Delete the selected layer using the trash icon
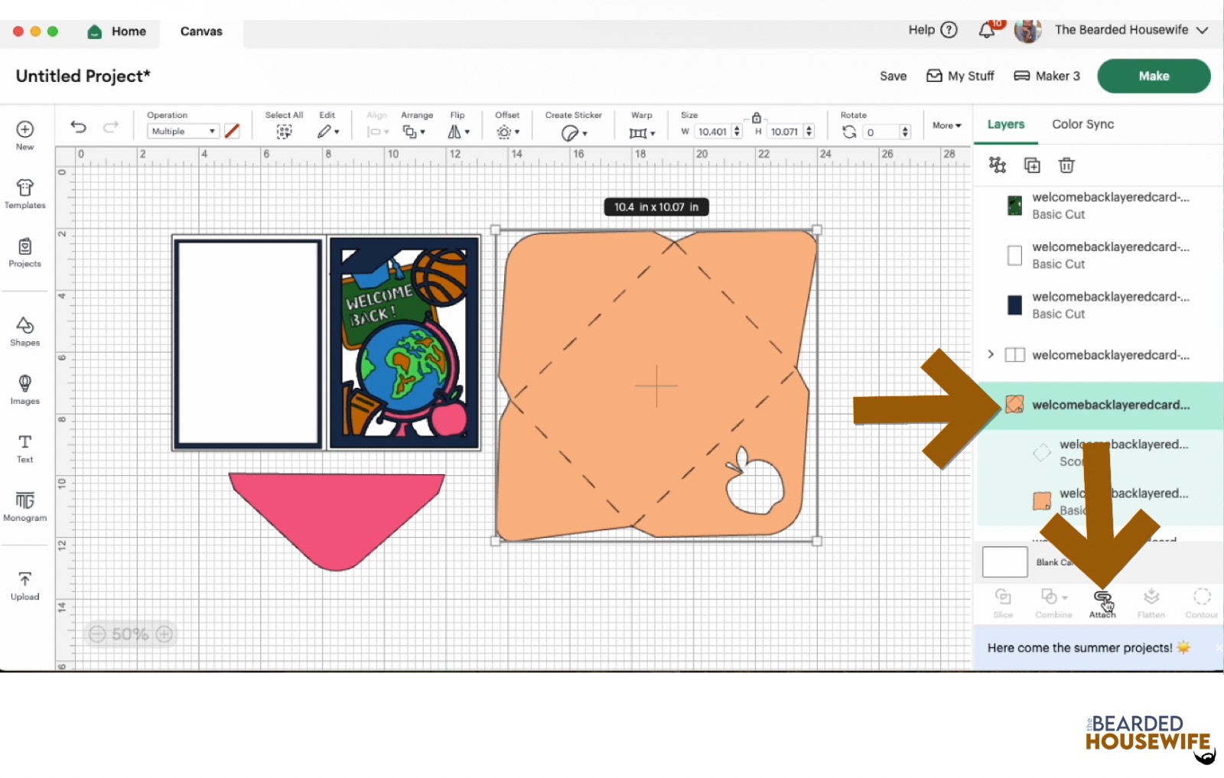Image resolution: width=1224 pixels, height=778 pixels. (x=1066, y=164)
